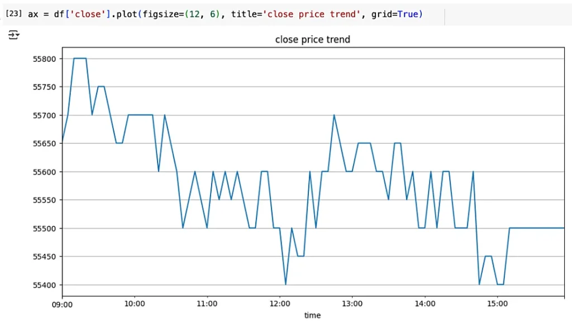
Task: Click the 55550 y-axis tick label
Action: click(45, 200)
